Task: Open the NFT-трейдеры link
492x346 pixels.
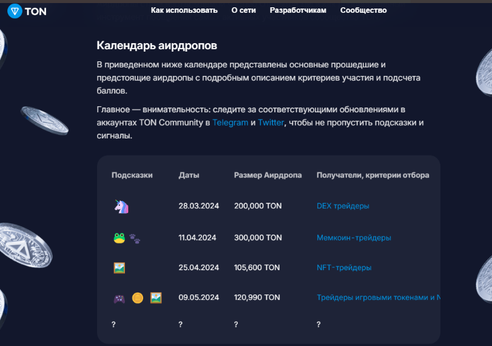Action: pyautogui.click(x=344, y=268)
